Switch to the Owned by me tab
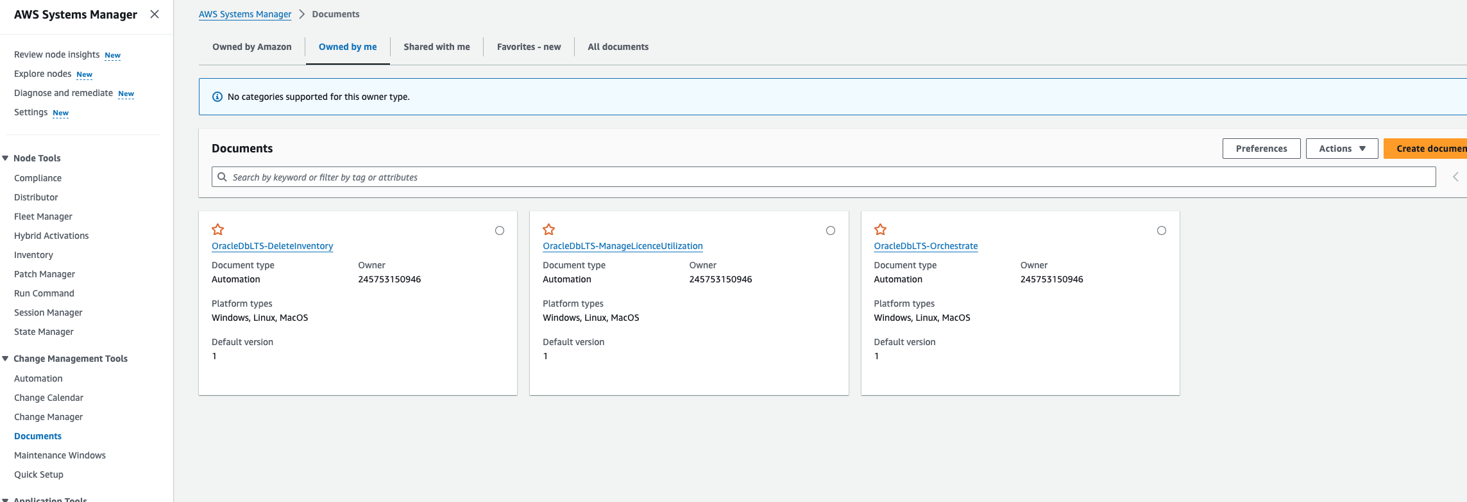1467x502 pixels. pos(348,47)
